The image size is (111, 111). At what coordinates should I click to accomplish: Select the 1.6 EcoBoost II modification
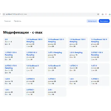pos(54,66)
